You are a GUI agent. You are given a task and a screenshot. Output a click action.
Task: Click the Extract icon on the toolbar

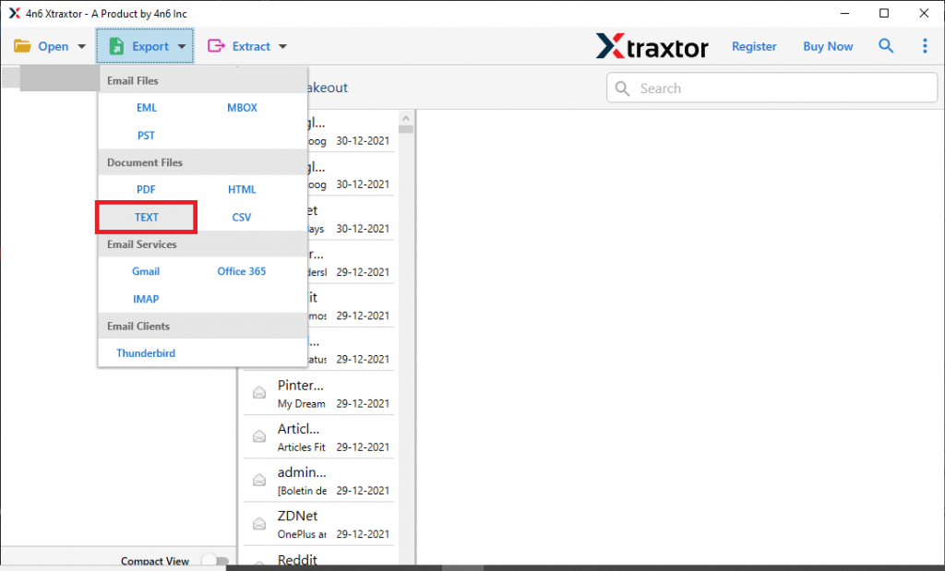(214, 45)
